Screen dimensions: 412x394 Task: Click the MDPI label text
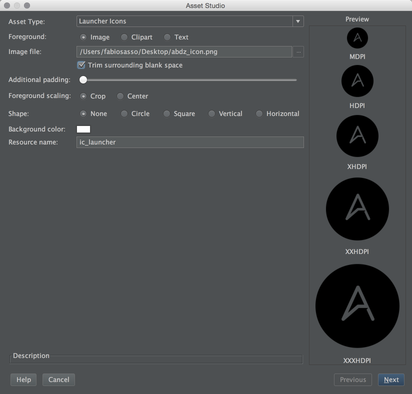point(357,57)
